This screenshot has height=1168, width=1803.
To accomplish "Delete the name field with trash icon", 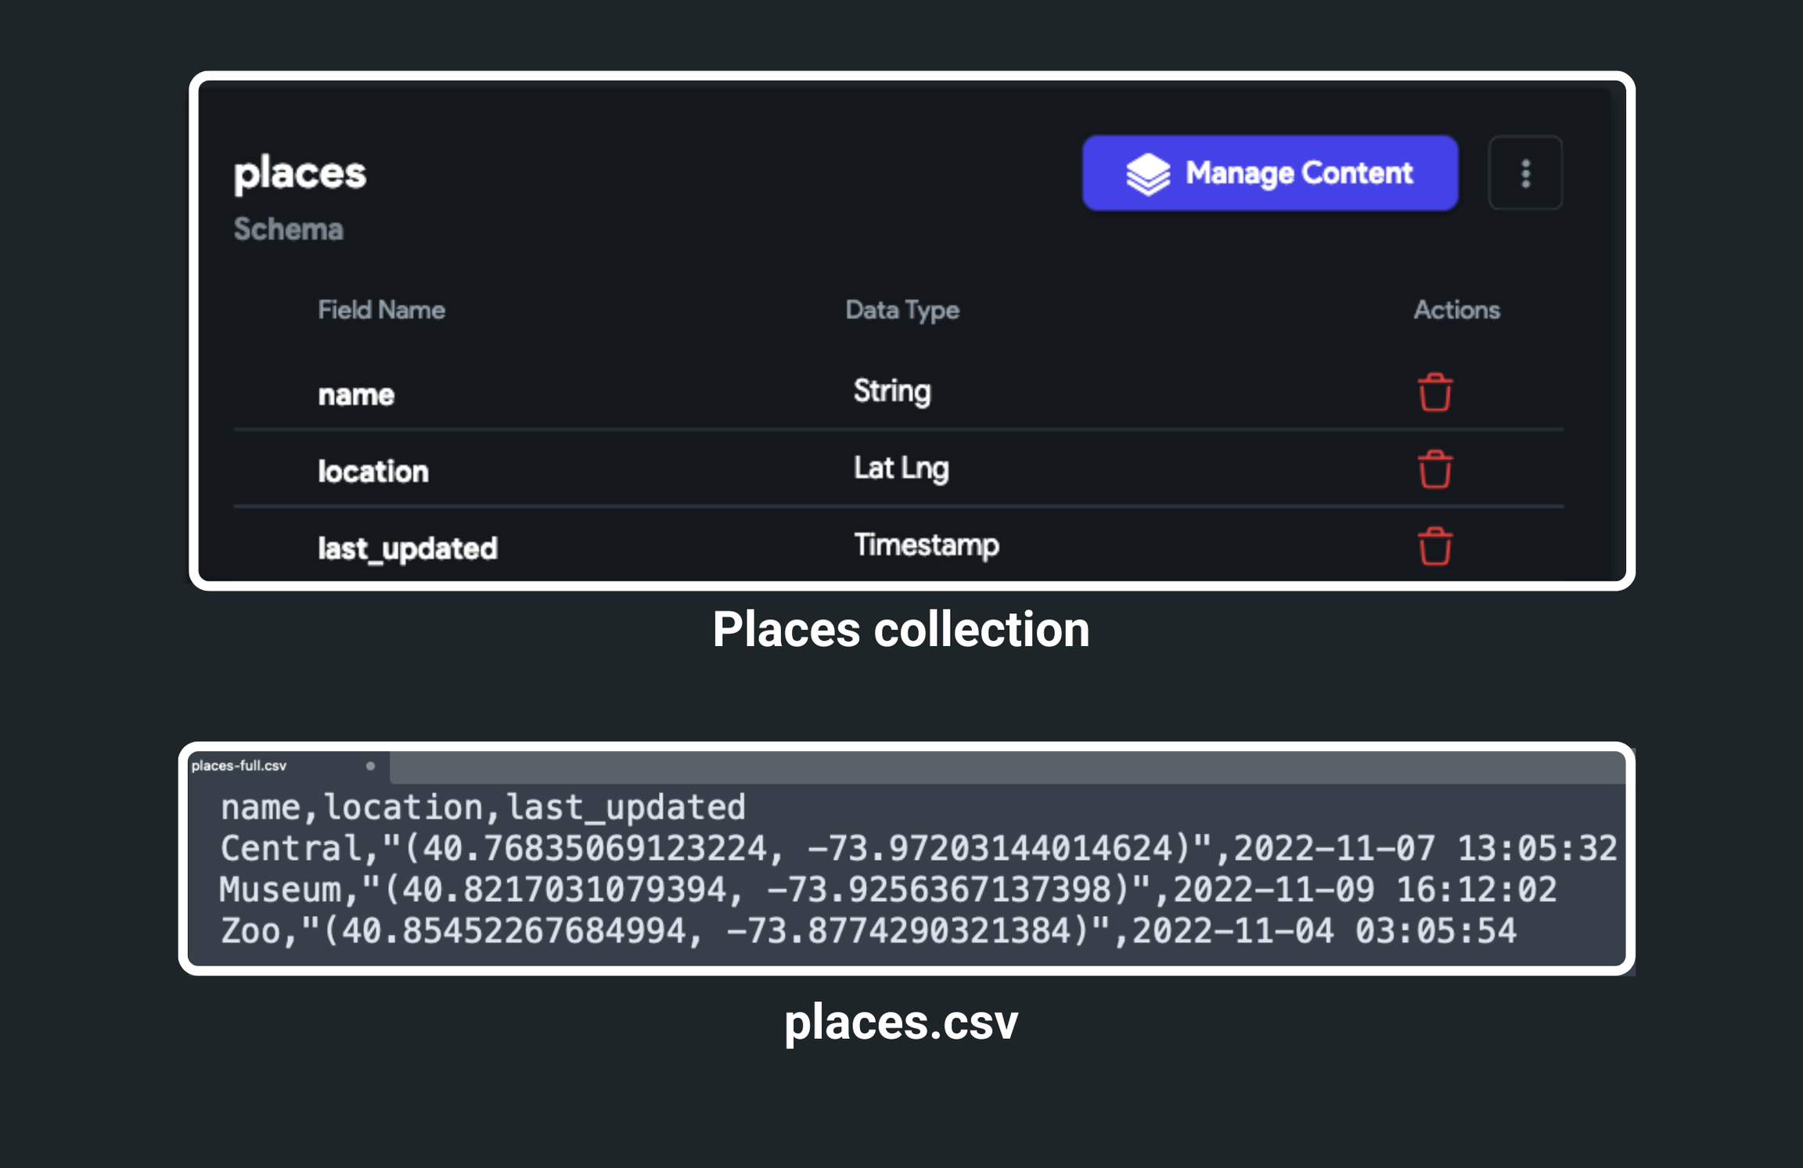I will coord(1434,392).
